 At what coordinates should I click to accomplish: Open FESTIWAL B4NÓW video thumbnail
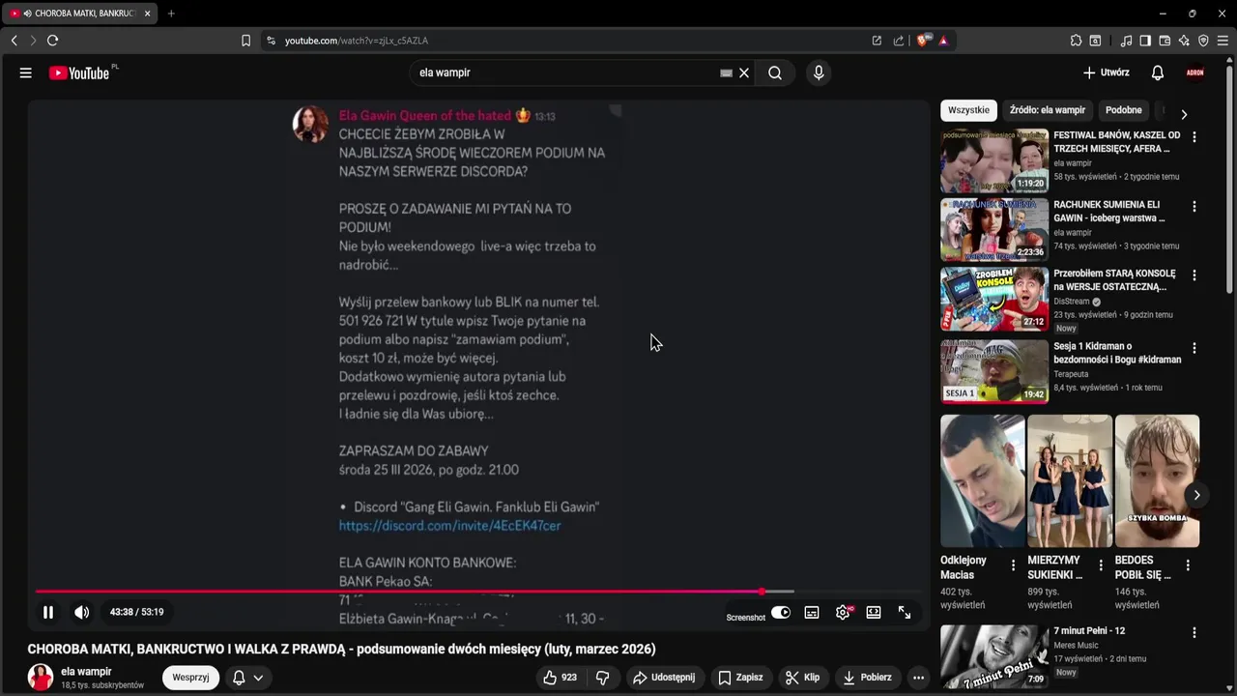click(x=994, y=160)
